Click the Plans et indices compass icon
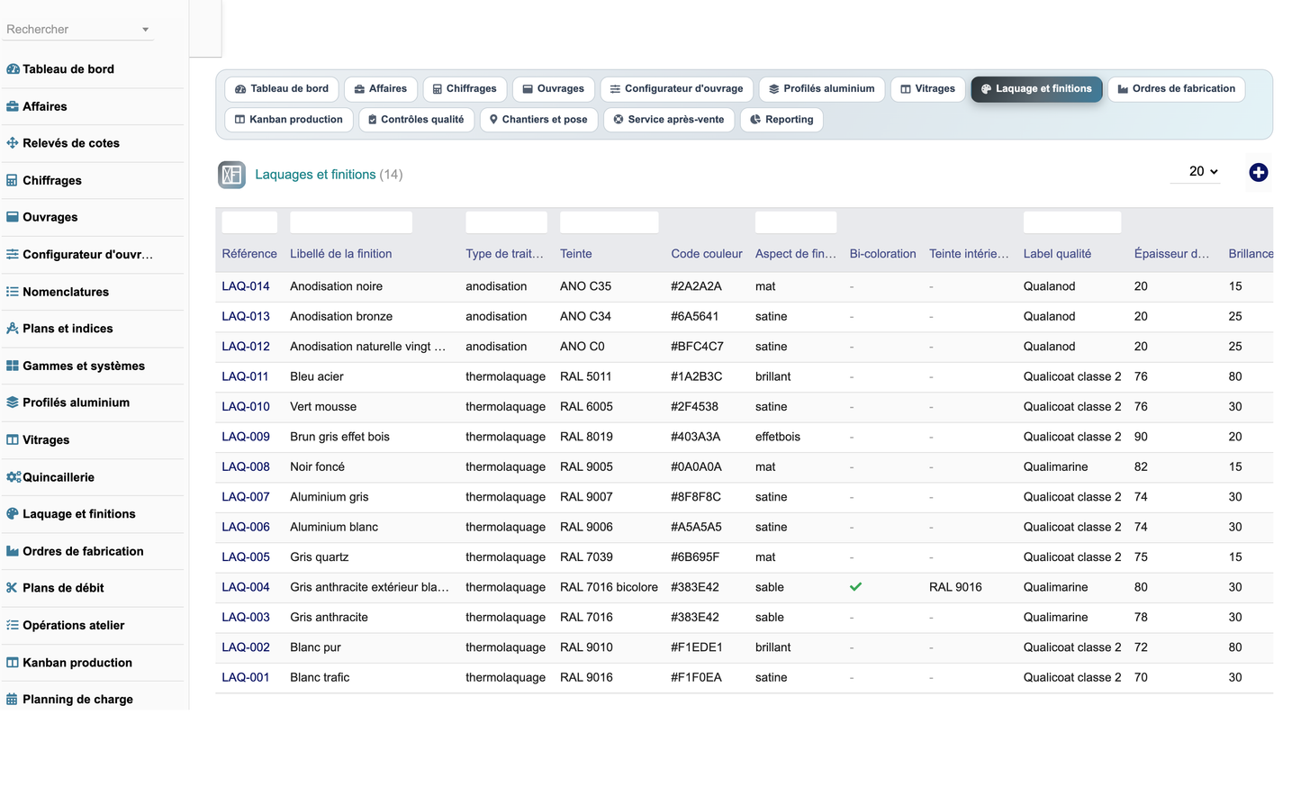The width and height of the screenshot is (1301, 805). pos(13,329)
